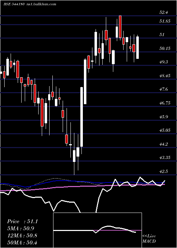Click the 42.5 price axis label
177x248 pixels.
point(164,171)
